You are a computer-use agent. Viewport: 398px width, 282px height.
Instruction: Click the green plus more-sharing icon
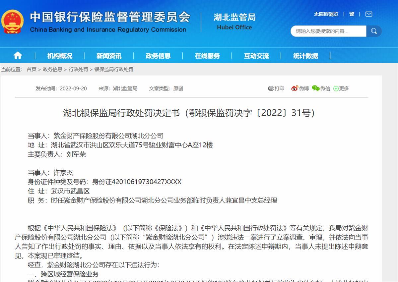(x=336, y=88)
